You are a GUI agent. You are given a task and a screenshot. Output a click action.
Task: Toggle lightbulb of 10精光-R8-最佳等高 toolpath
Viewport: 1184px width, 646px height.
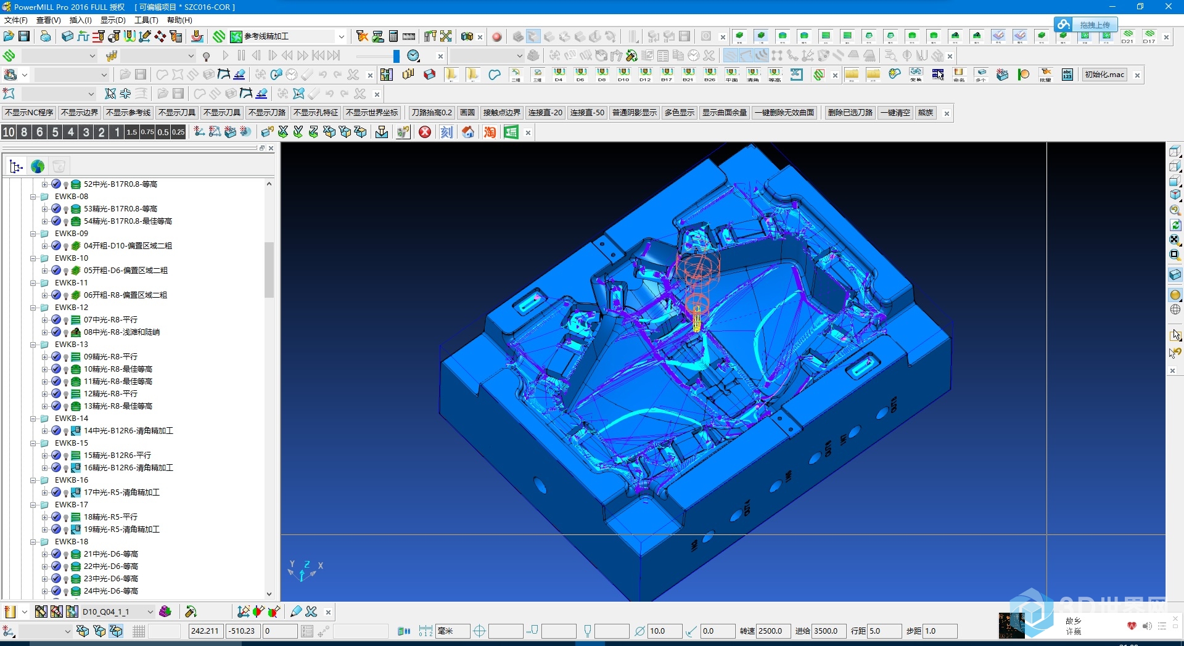coord(66,369)
